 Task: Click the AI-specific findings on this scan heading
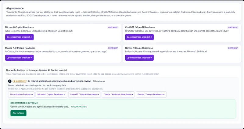[x=36, y=70]
